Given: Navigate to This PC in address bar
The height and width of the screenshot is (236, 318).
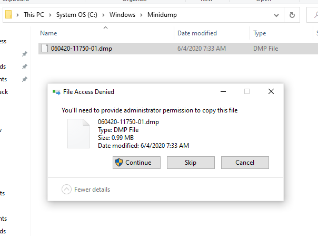Looking at the screenshot, I should 34,15.
